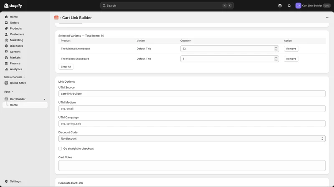Open Discounts page
The image size is (334, 187).
coord(16,46)
